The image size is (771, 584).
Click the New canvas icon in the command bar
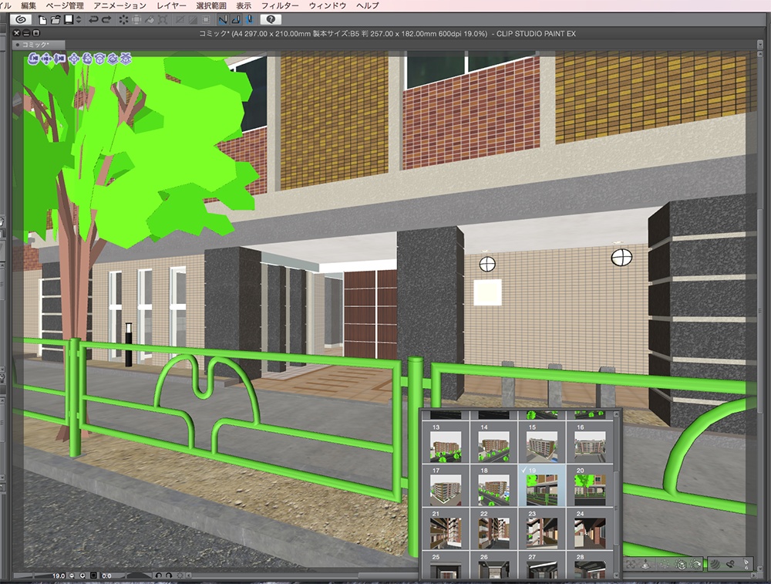(x=42, y=20)
